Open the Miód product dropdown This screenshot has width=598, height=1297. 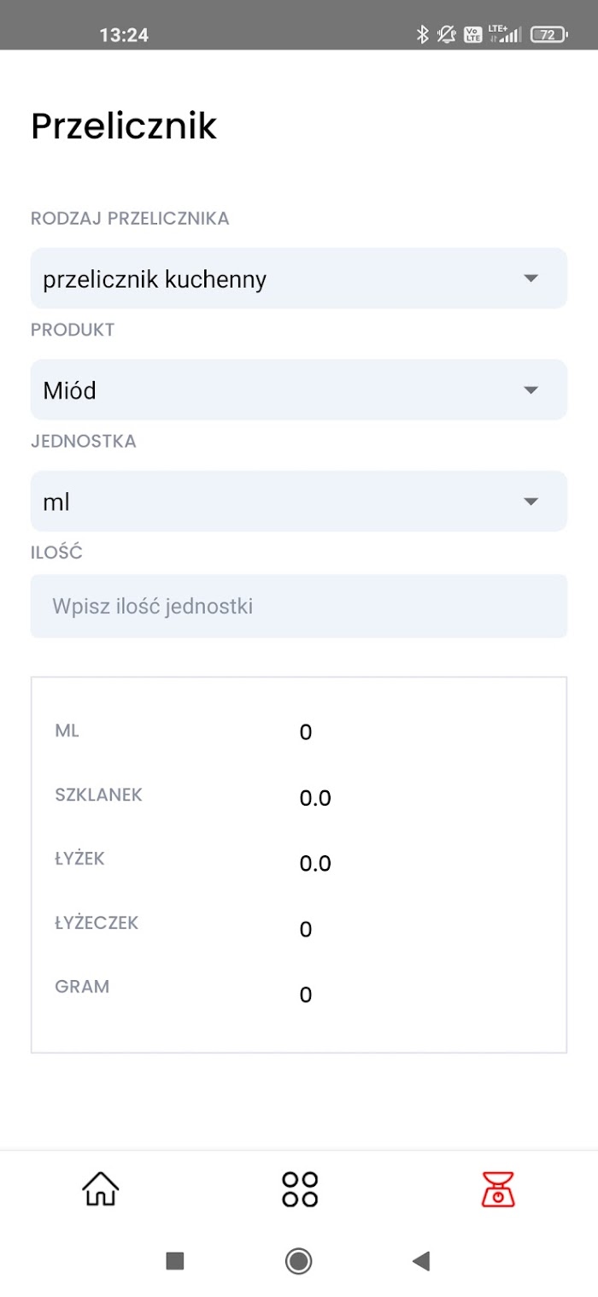299,390
